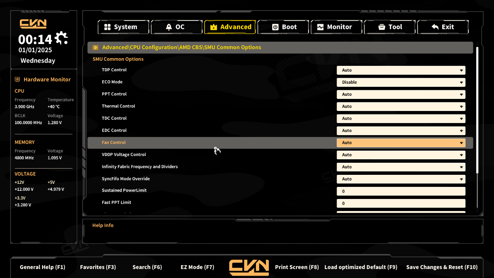This screenshot has height=278, width=494.
Task: Click the Hardware Monitor chip icon
Action: [18, 79]
